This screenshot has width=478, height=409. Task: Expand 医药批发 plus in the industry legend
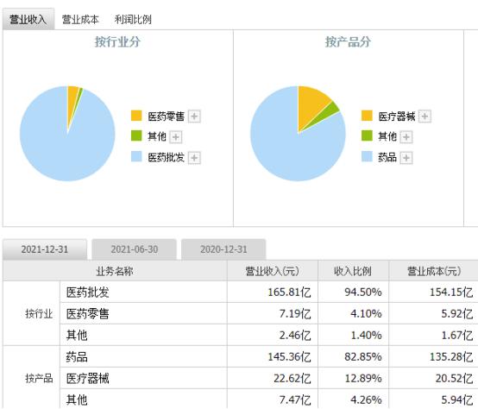coord(194,158)
